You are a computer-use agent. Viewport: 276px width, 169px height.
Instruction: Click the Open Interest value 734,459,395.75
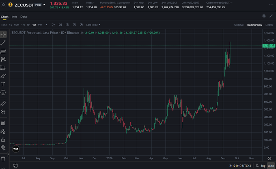(x=216, y=7)
